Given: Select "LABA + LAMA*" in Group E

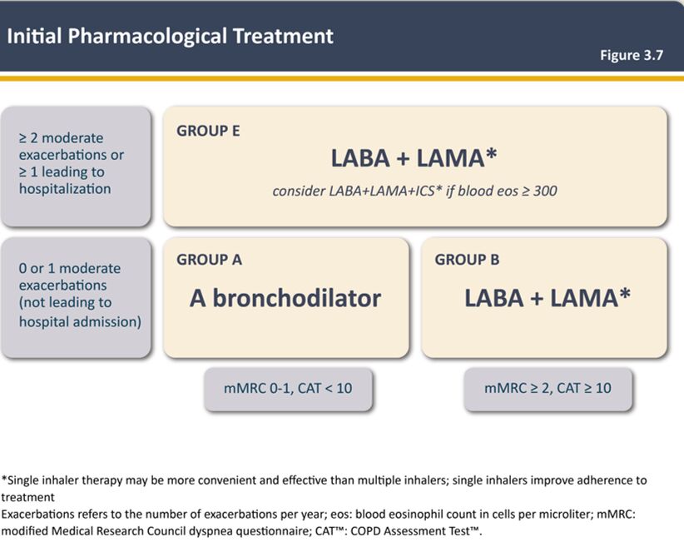Looking at the screenshot, I should 414,158.
